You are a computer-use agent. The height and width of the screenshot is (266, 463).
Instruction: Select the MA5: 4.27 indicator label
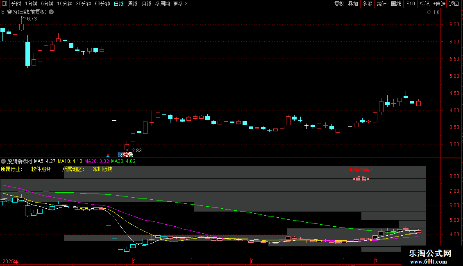(45, 161)
